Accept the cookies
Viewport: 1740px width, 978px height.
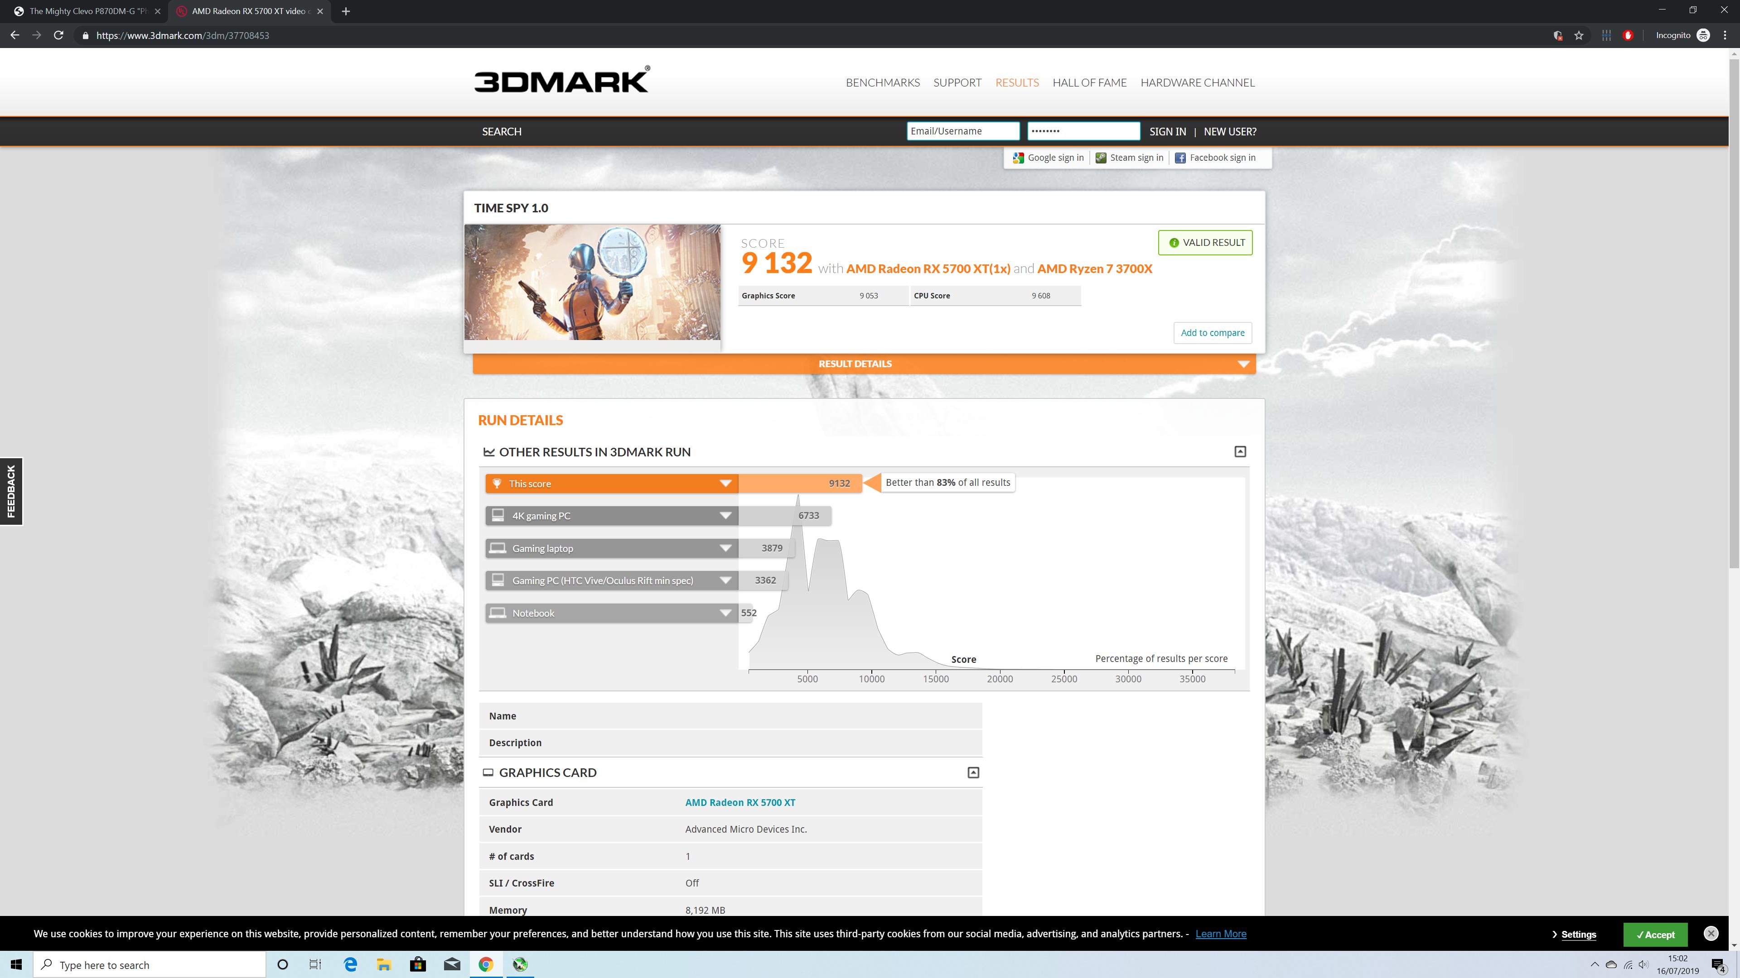pyautogui.click(x=1655, y=935)
